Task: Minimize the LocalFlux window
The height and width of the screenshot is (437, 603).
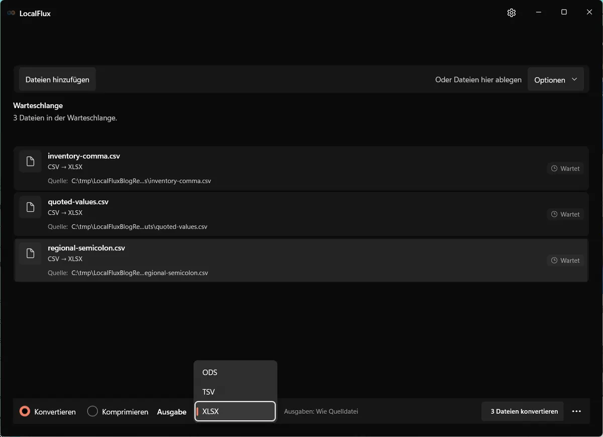Action: pyautogui.click(x=538, y=13)
